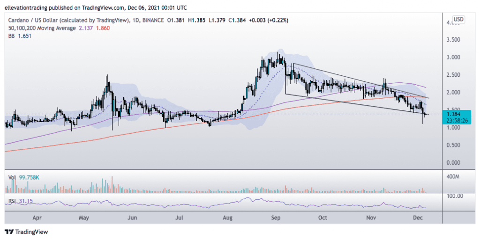
Task: Click the 100.00 RSI axis label
Action: point(455,196)
